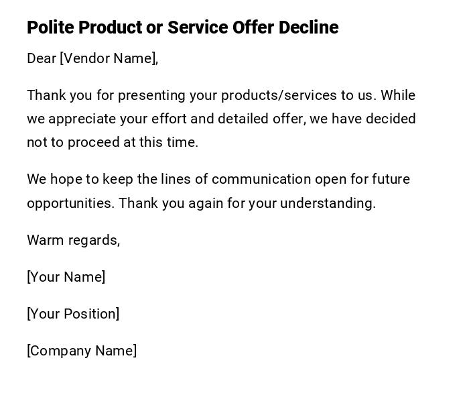The height and width of the screenshot is (393, 469).
Task: Click the '[Vendor Name]' placeholder
Action: pyautogui.click(x=109, y=58)
